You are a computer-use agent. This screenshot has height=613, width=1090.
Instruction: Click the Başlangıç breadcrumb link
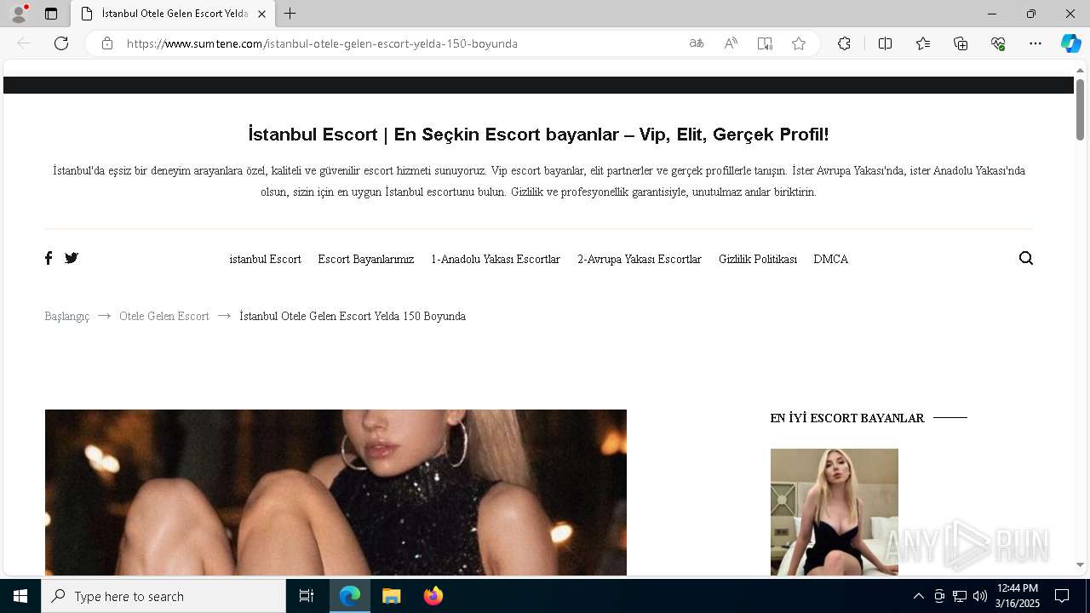coord(67,316)
